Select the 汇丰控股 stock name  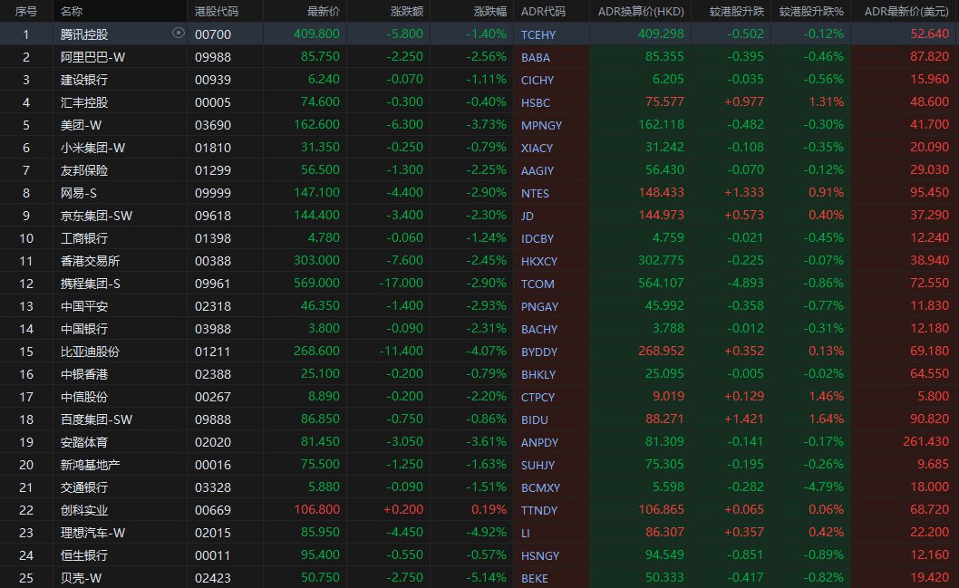(x=83, y=102)
